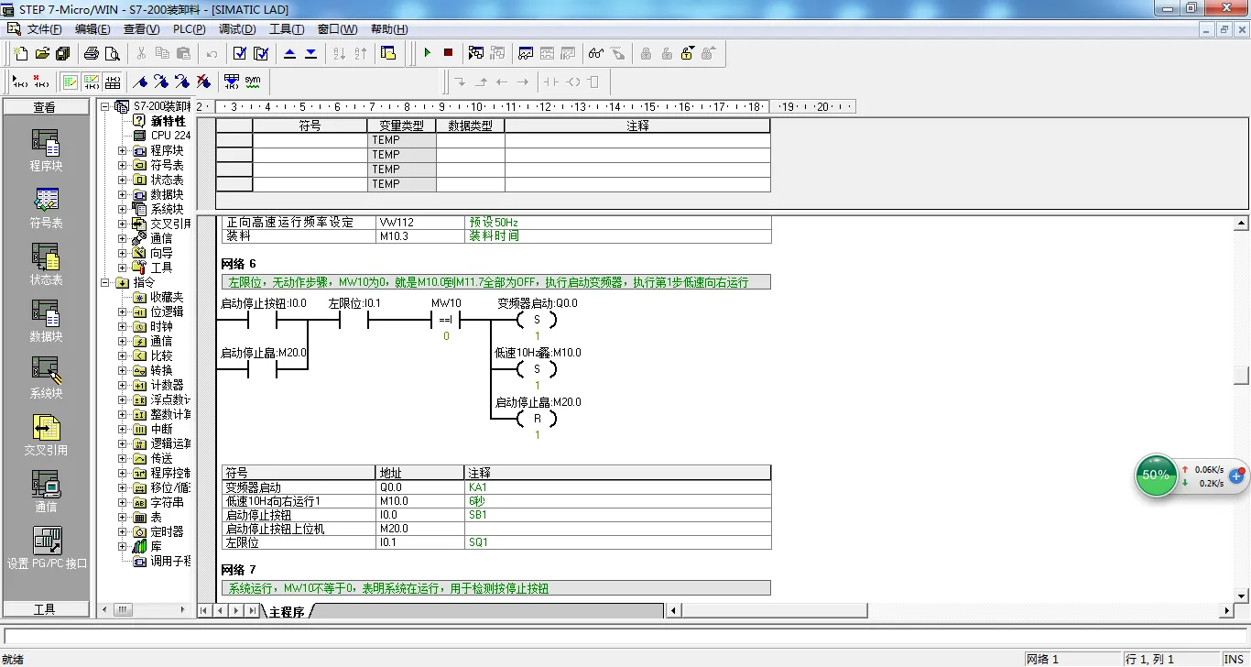Open a project using the folder icon
Screen dimensions: 1251x667
(41, 53)
